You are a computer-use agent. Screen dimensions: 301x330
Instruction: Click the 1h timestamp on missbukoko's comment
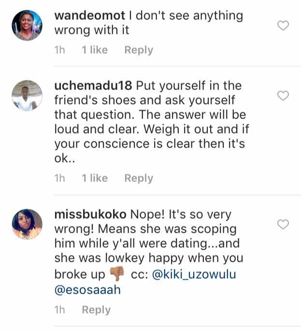coord(60,310)
